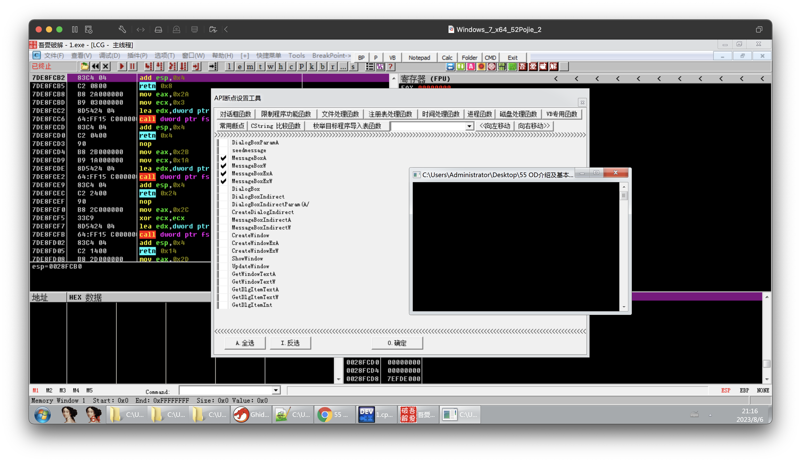Uncheck the MessageBoxExW breakpoint
This screenshot has width=801, height=462.
223,181
